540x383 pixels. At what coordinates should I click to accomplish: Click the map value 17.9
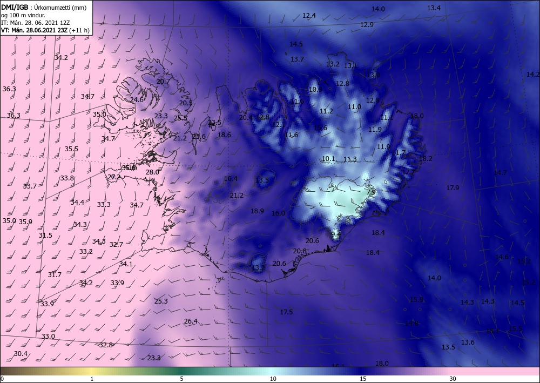pos(453,188)
